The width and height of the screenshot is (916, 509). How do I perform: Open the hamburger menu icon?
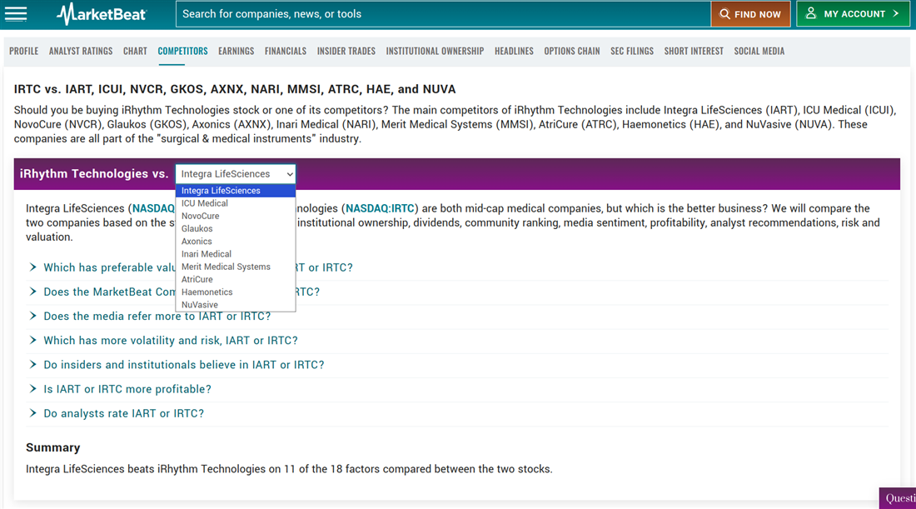coord(16,14)
